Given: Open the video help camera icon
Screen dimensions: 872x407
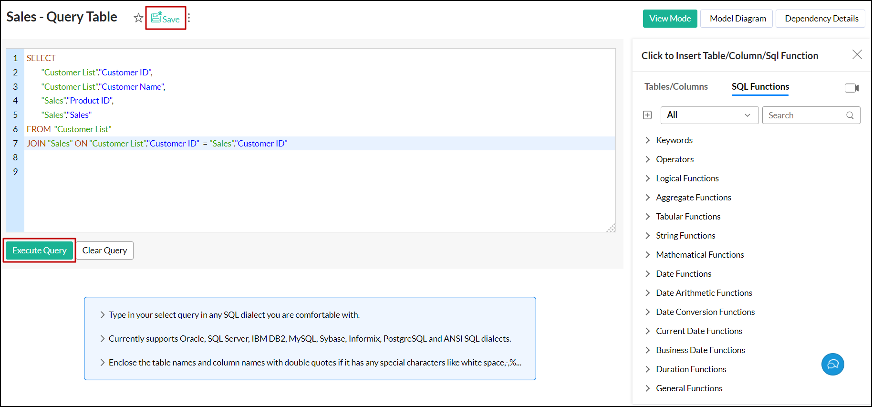Looking at the screenshot, I should [x=851, y=88].
